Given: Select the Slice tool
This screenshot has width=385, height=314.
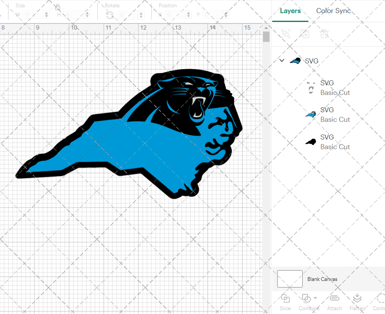Looking at the screenshot, I should point(285,302).
